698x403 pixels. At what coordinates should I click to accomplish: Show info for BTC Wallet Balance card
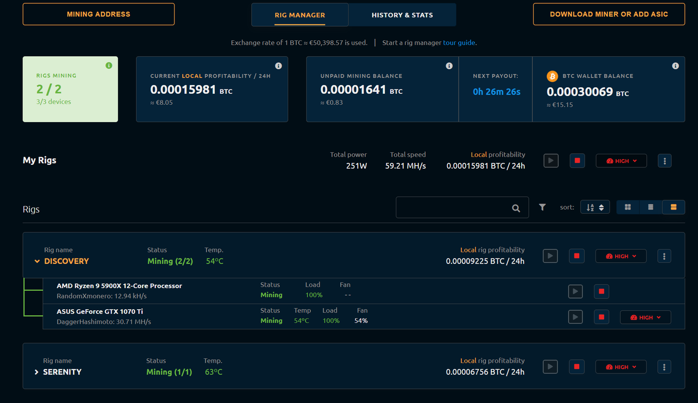pyautogui.click(x=676, y=66)
